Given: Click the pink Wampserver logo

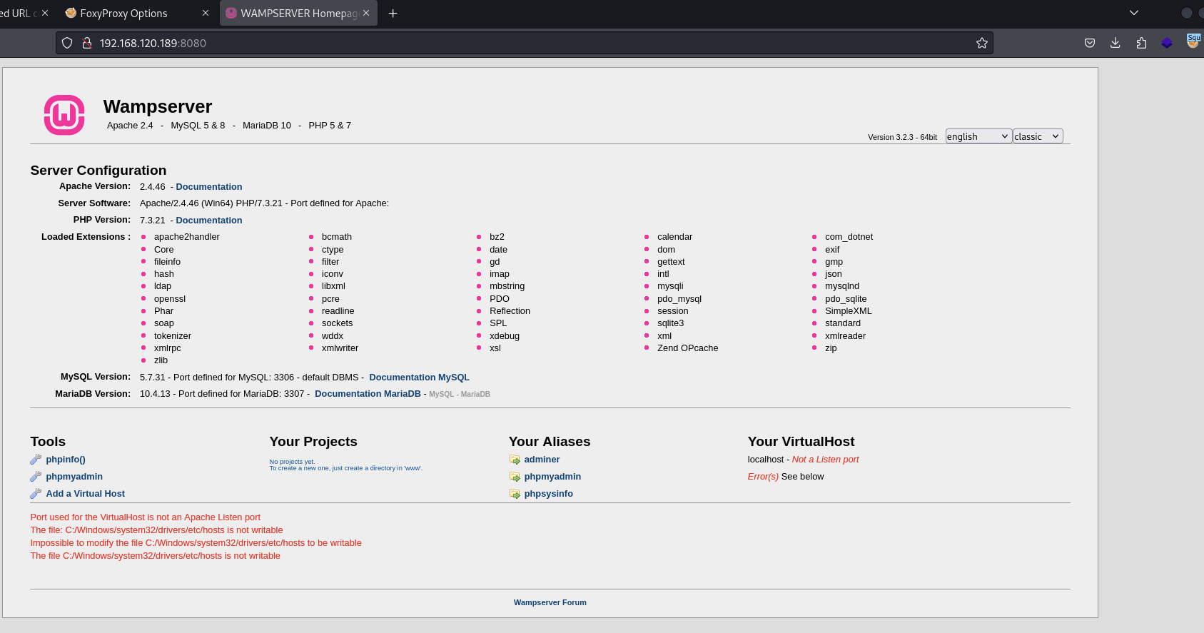Looking at the screenshot, I should tap(64, 115).
